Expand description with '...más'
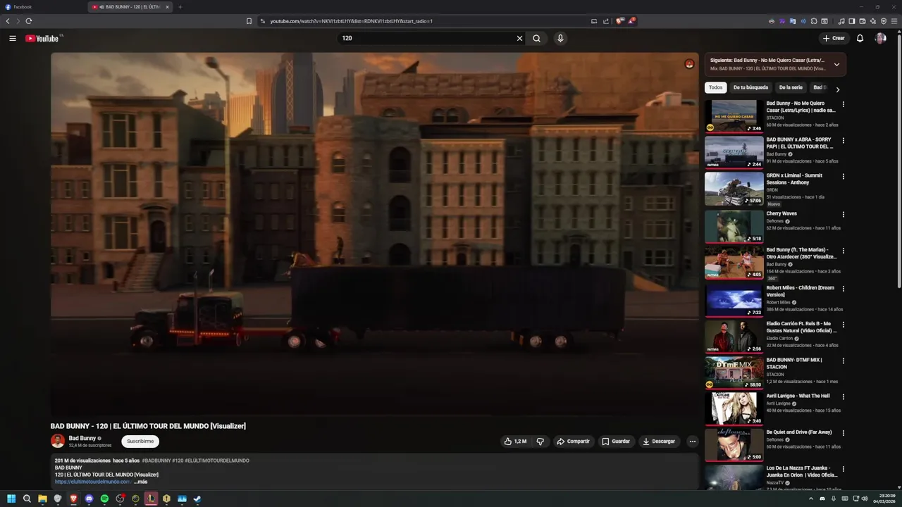 click(140, 482)
